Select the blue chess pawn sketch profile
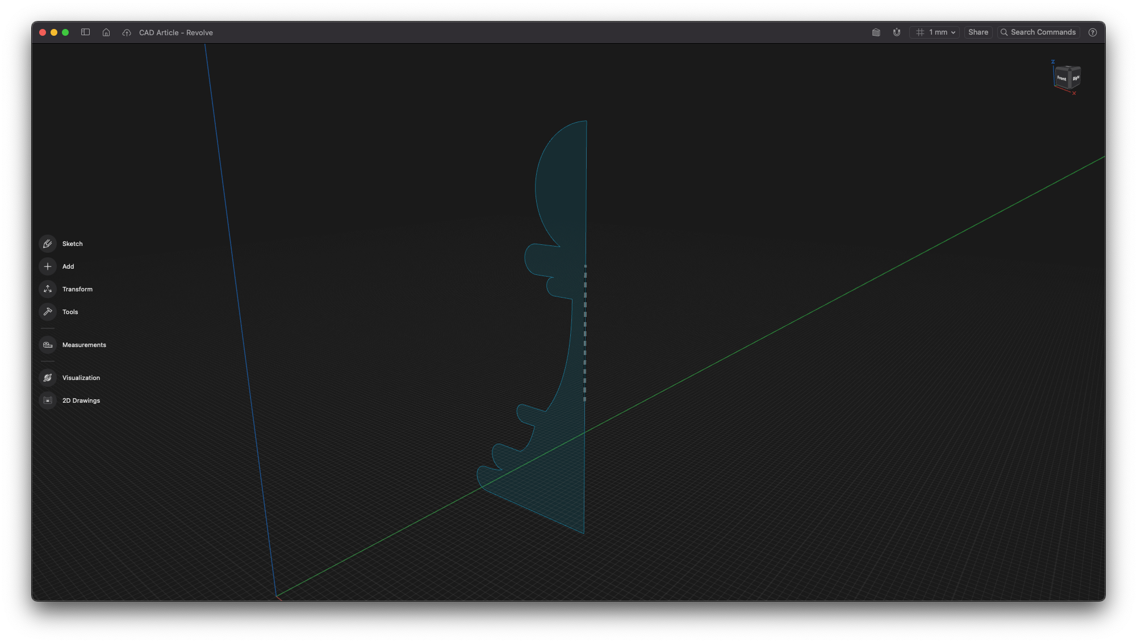The width and height of the screenshot is (1137, 643). coord(562,187)
